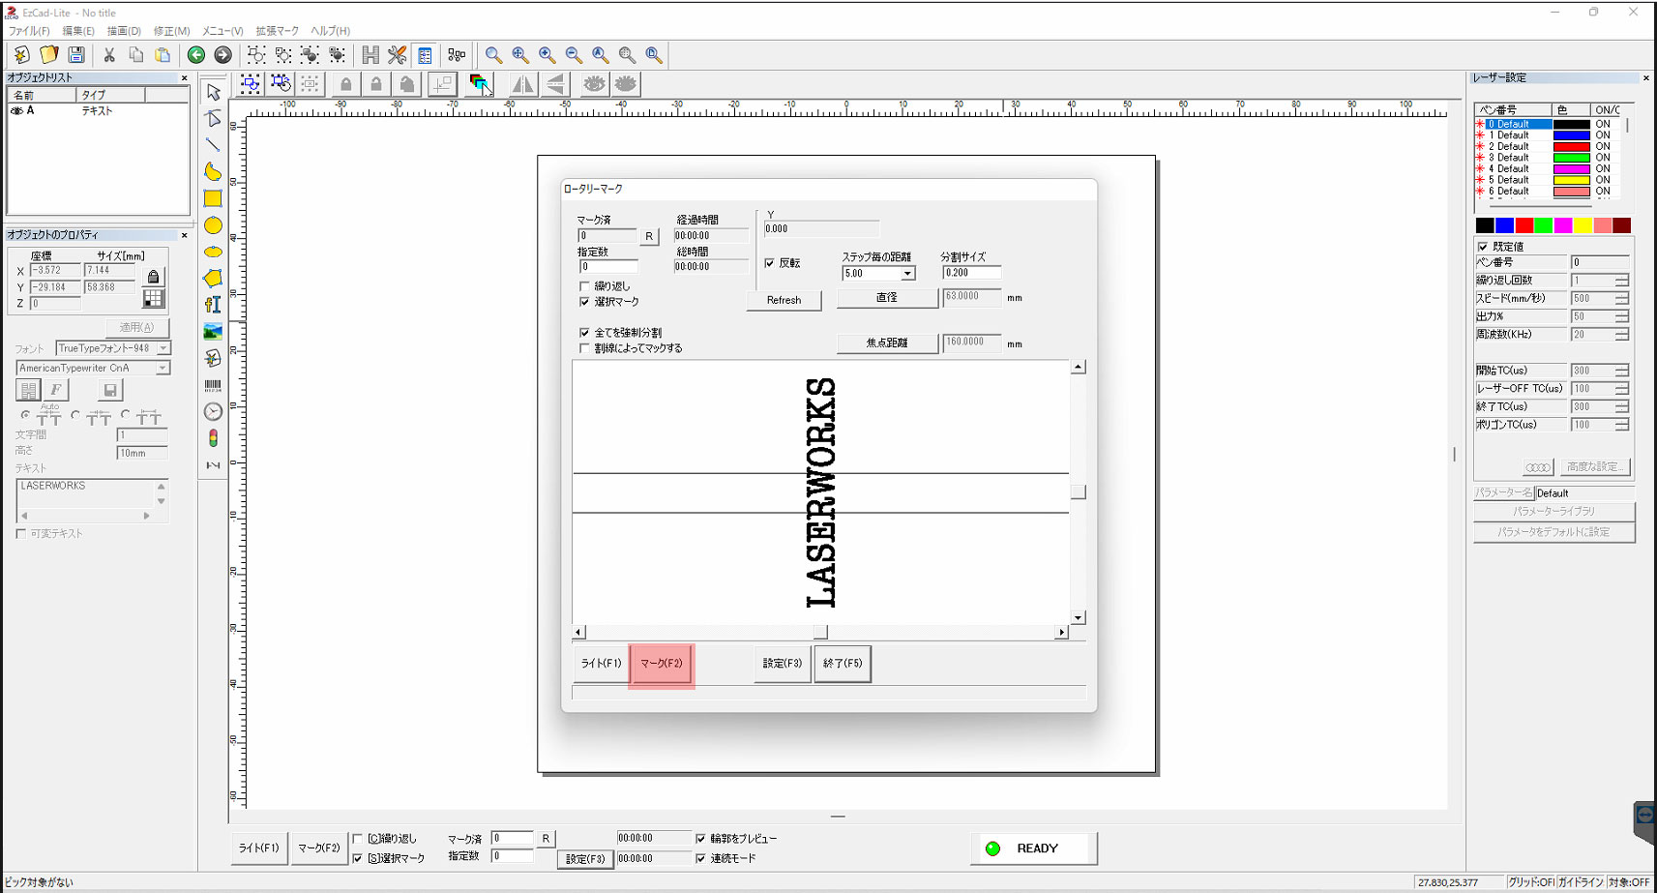1657x893 pixels.
Task: Select the timer clock tool
Action: click(x=213, y=411)
